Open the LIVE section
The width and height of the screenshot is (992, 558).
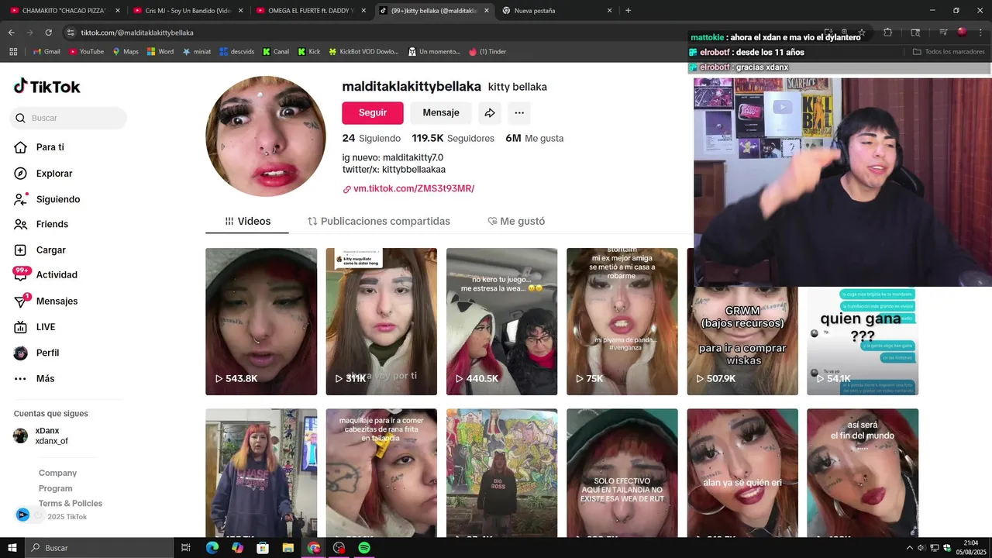click(x=45, y=327)
